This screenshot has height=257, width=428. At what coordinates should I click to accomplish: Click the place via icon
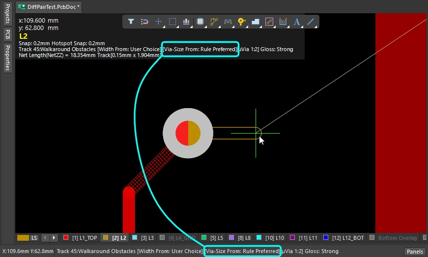coord(241,22)
